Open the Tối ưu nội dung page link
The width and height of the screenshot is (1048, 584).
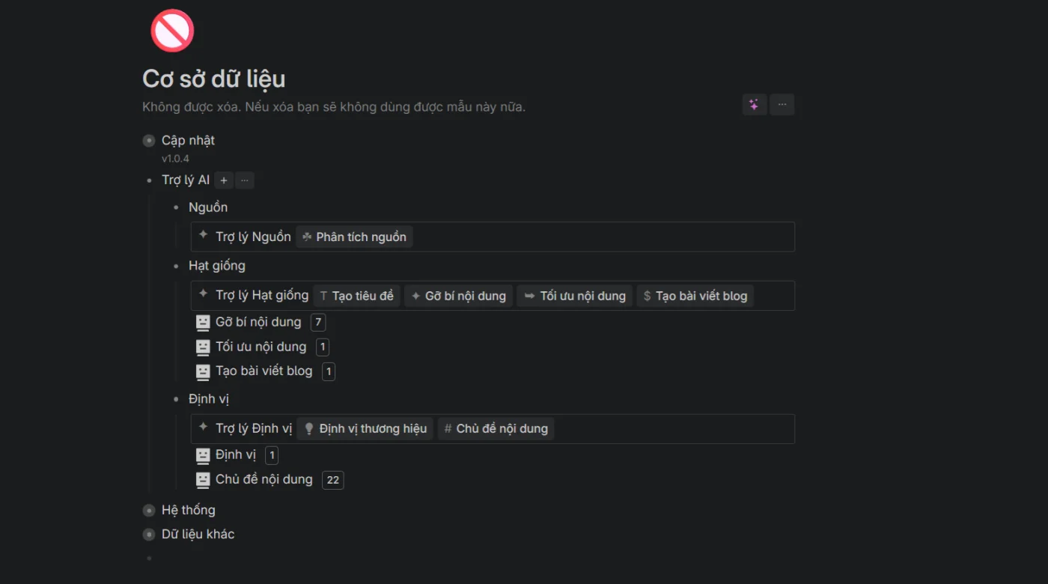[261, 347]
